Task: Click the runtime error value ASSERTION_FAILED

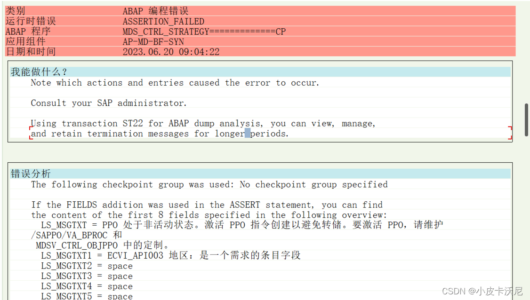Action: pyautogui.click(x=163, y=21)
